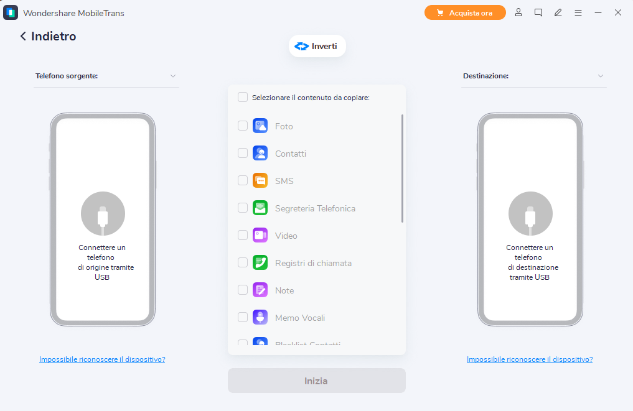Screen dimensions: 633x411
Task: Enable the Note checkbox
Action: point(243,290)
